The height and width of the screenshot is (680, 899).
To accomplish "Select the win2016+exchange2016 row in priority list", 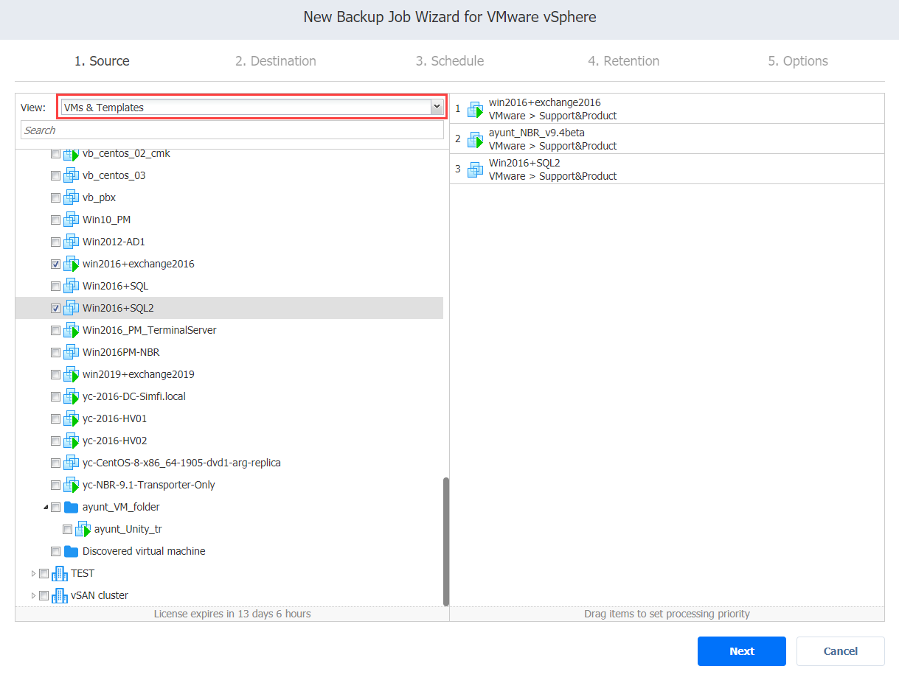I will tap(667, 109).
